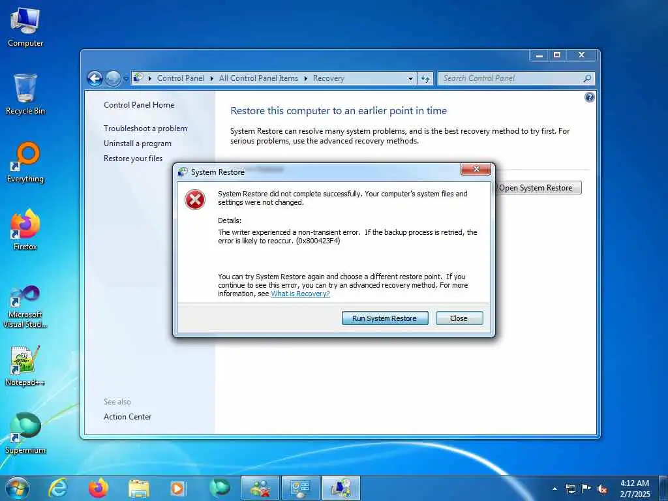Refresh the Recovery page
The image size is (668, 501).
point(425,78)
